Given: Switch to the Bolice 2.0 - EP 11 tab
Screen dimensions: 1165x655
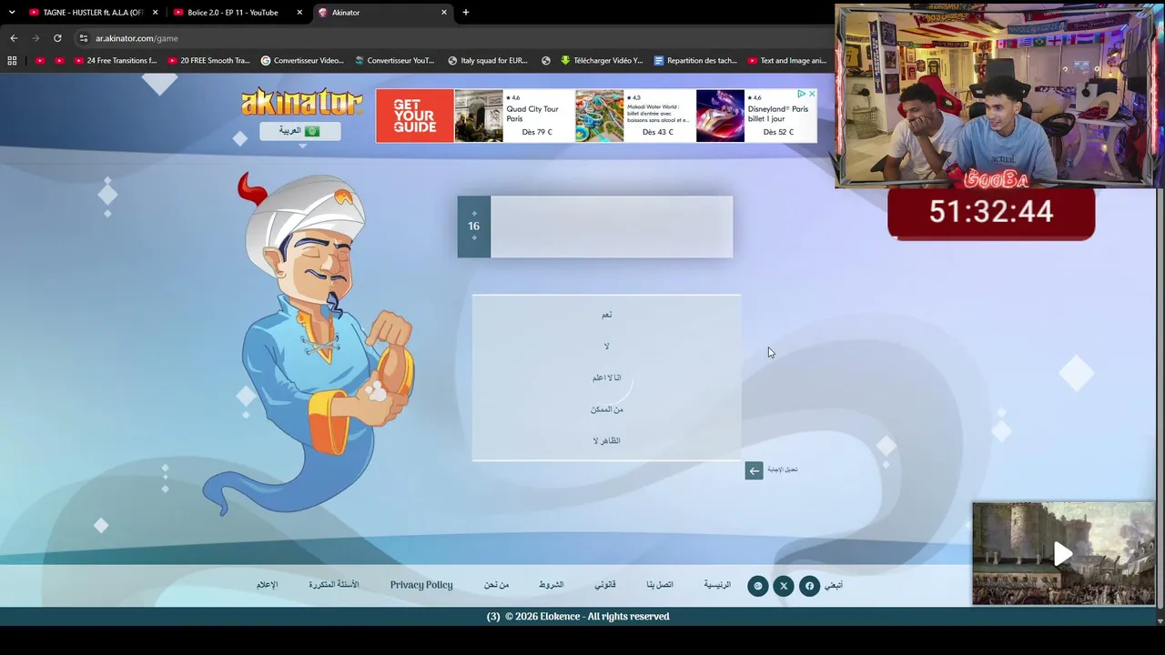Looking at the screenshot, I should coord(237,13).
